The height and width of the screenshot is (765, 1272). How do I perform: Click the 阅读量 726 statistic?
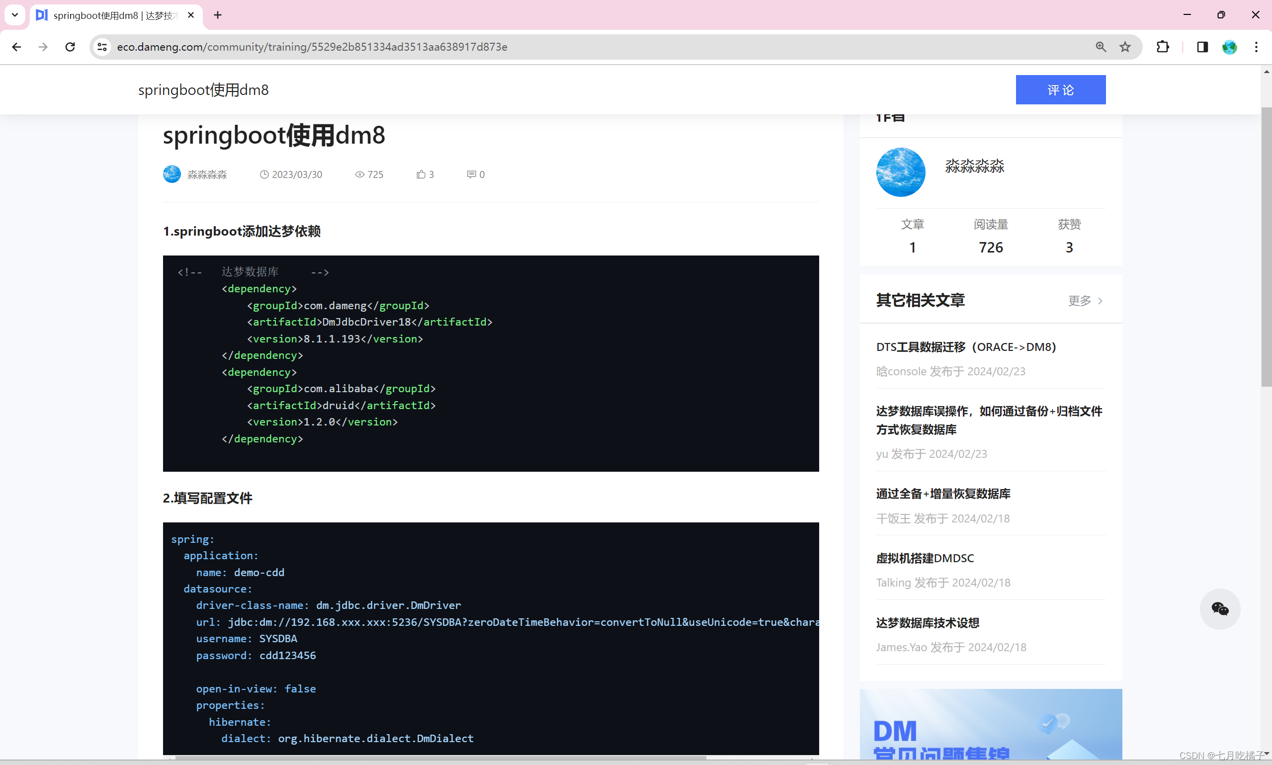[x=991, y=236]
